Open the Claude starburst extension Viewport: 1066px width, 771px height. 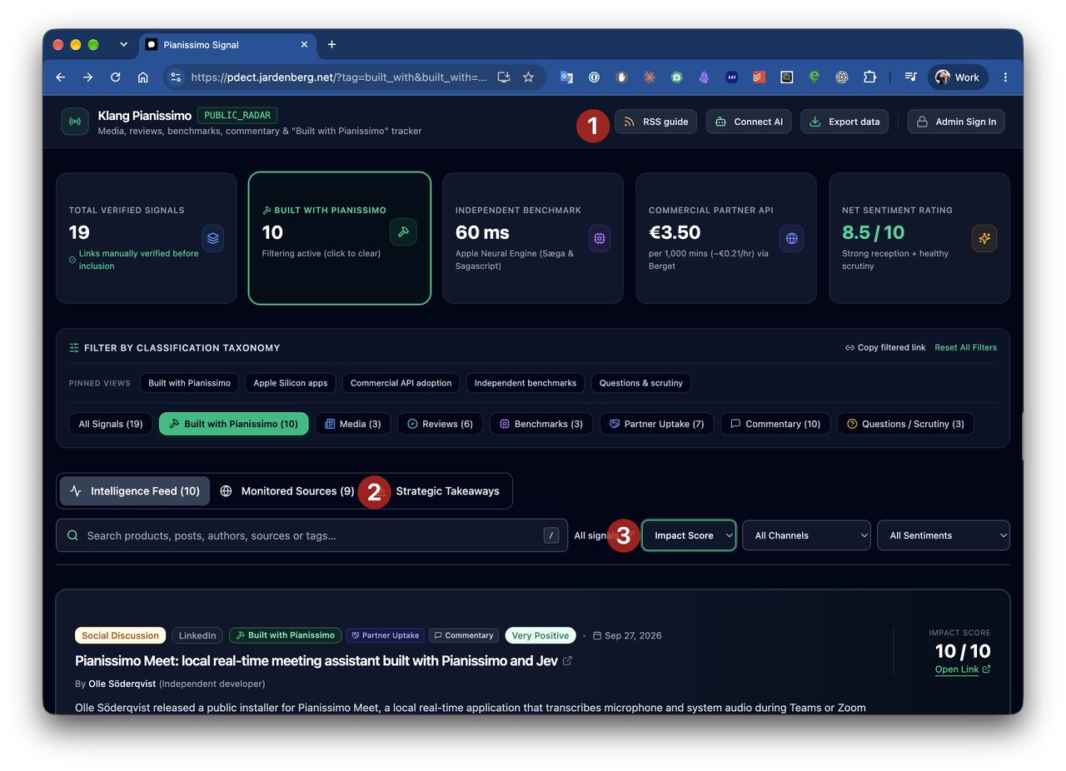649,77
